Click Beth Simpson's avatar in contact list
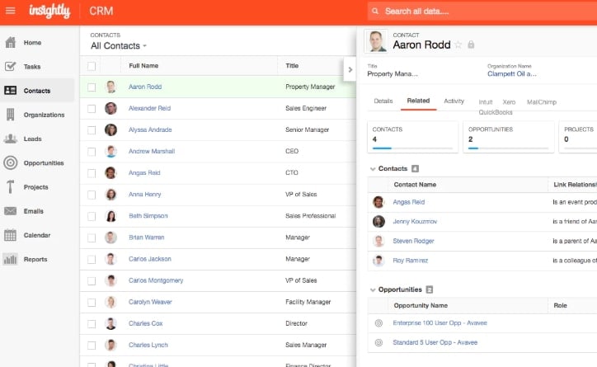597x367 pixels. tap(110, 216)
